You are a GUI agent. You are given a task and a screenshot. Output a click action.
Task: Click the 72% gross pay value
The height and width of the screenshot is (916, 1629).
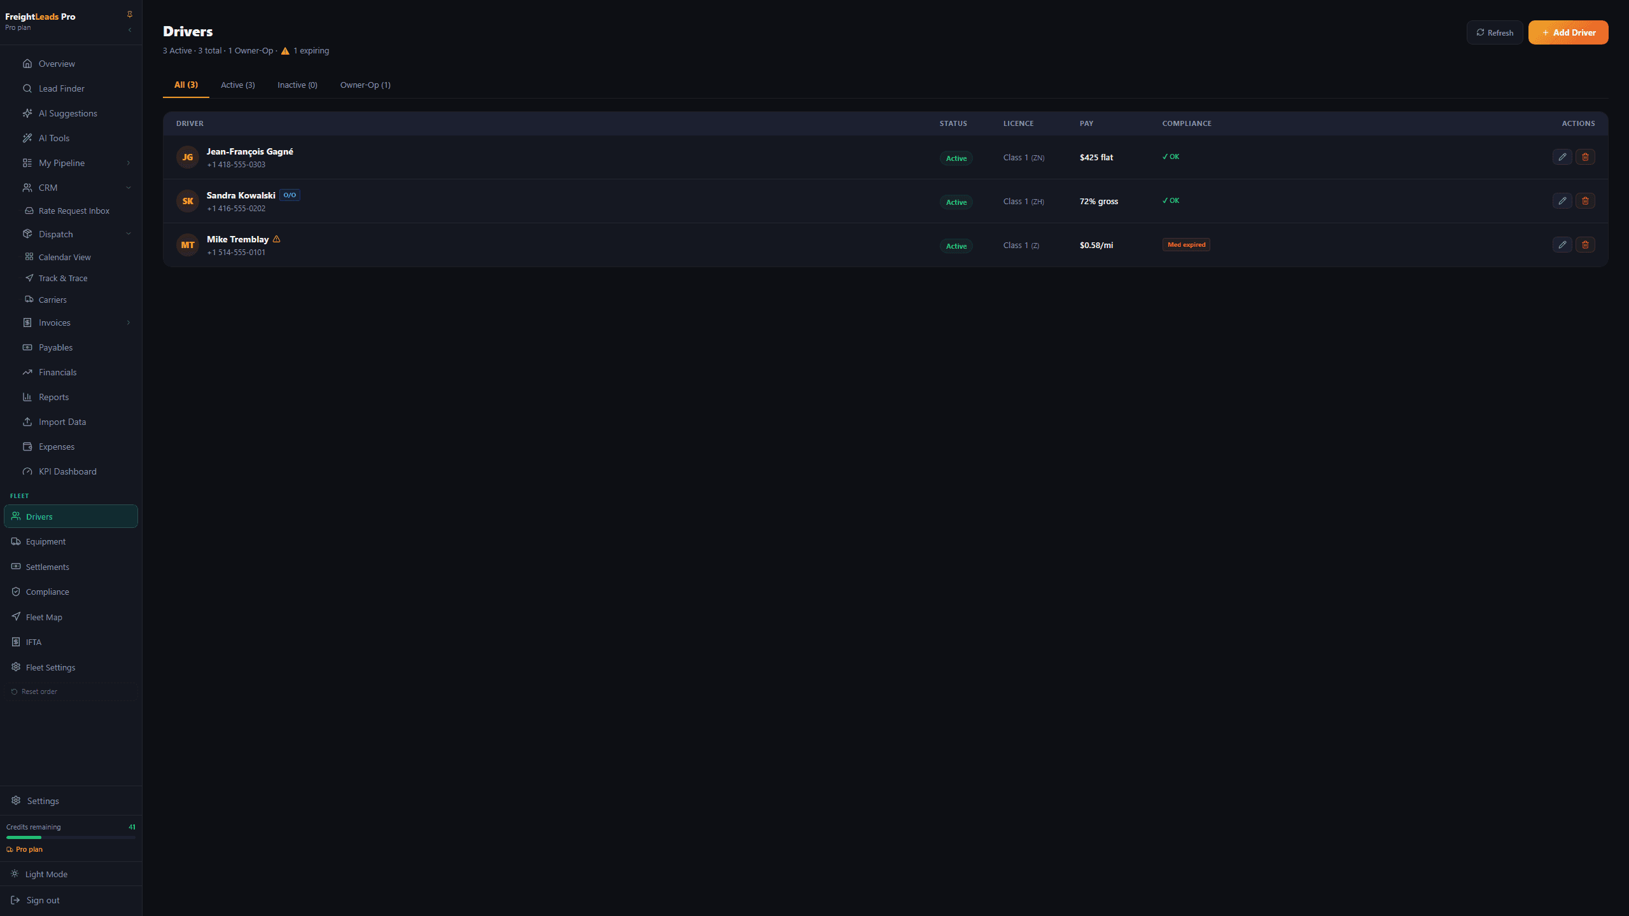(1099, 201)
